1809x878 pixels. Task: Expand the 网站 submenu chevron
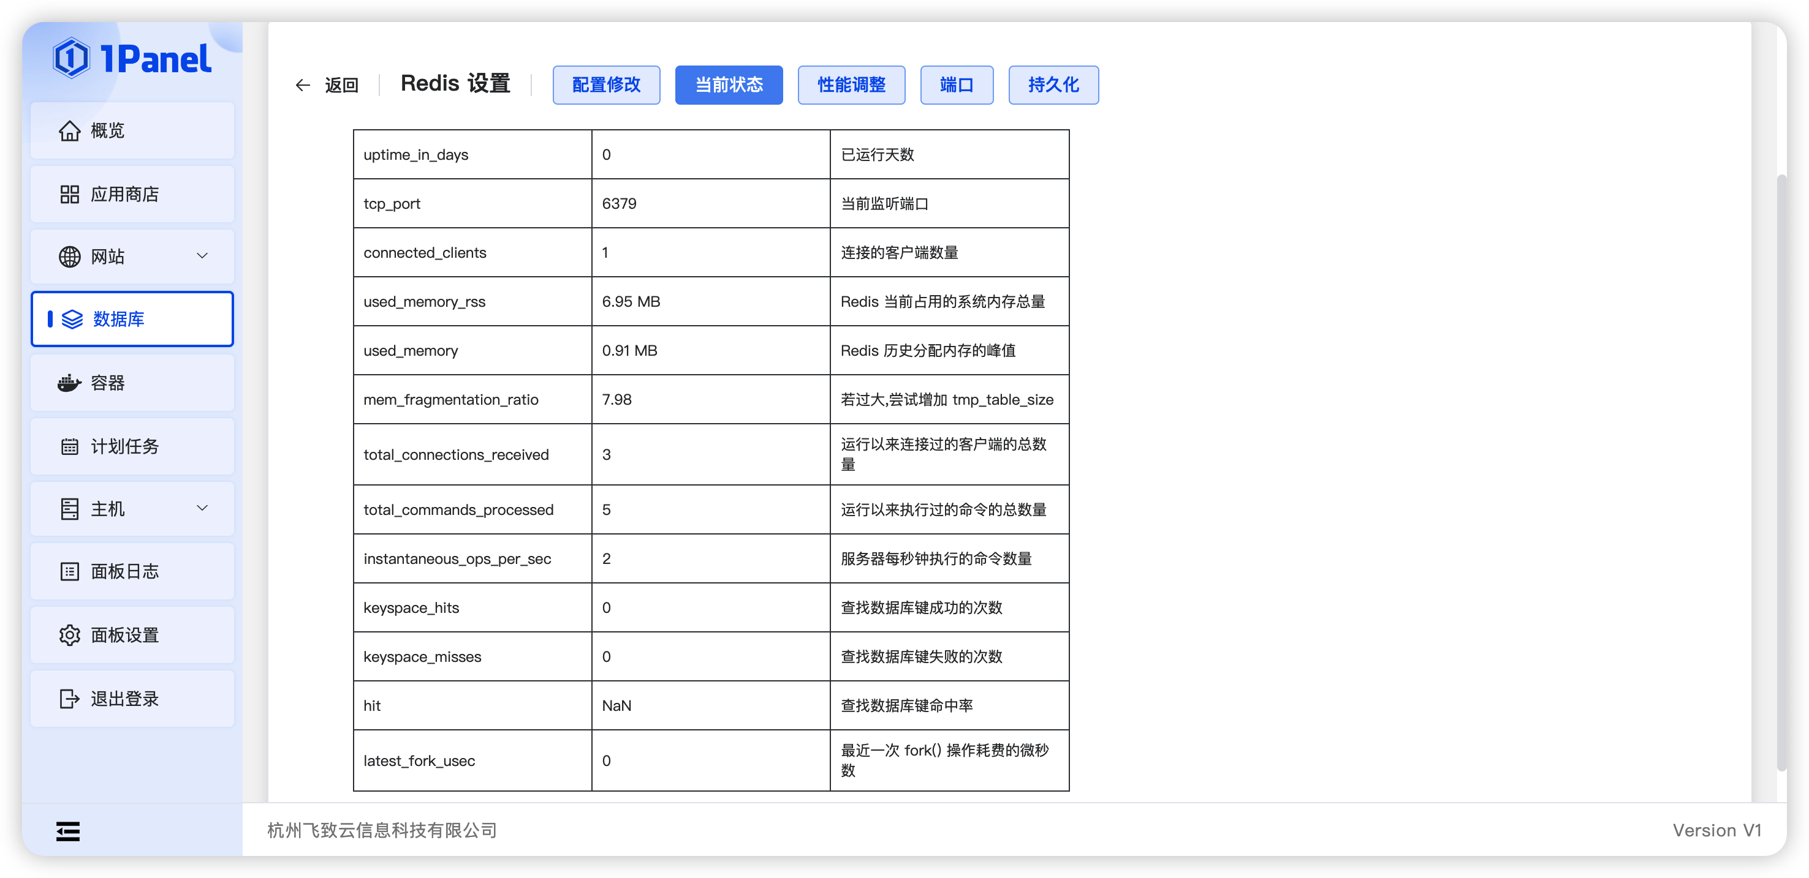click(202, 256)
